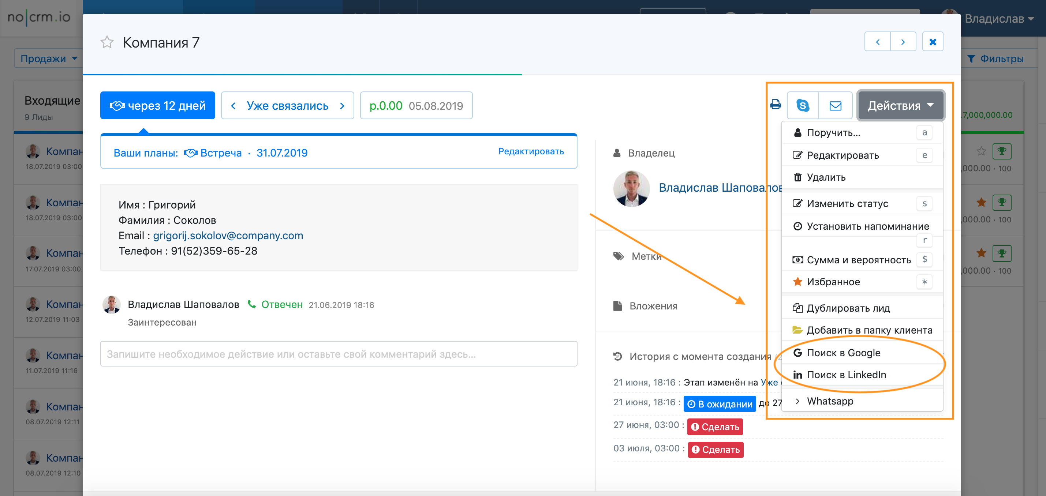Expand the Whatsapp submenu
Viewport: 1046px width, 496px height.
(830, 401)
